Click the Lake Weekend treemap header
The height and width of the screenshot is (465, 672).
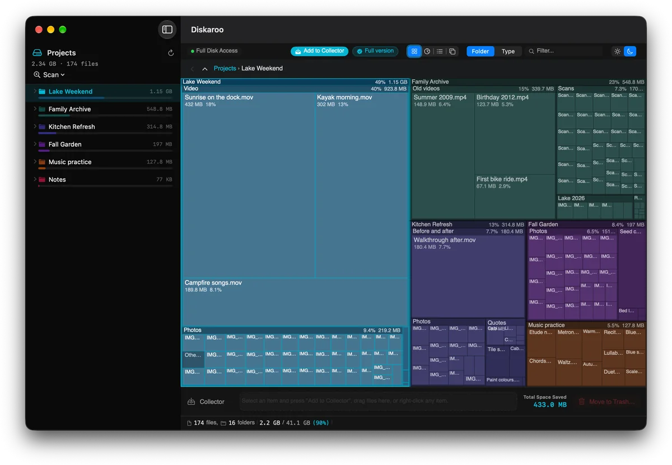coord(295,82)
